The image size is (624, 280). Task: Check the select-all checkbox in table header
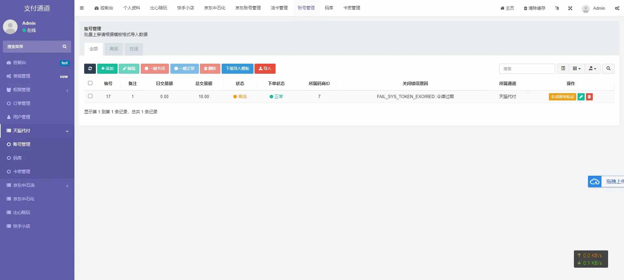[90, 83]
